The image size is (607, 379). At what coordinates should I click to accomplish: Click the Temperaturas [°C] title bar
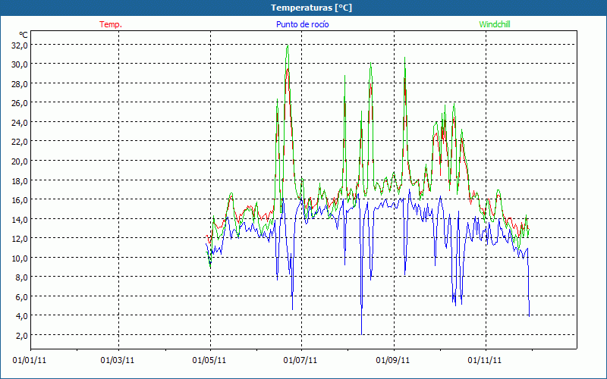(303, 8)
